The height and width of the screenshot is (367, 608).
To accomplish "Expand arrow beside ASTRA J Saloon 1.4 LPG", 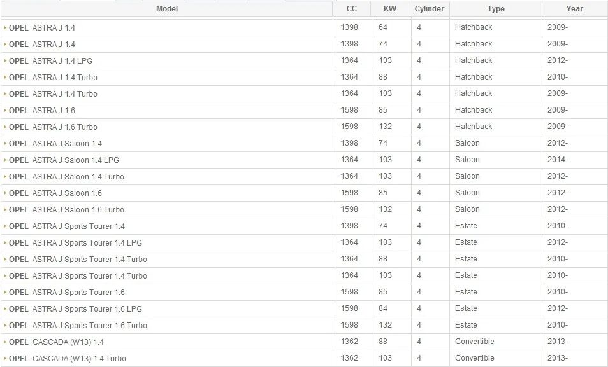I will coord(6,160).
